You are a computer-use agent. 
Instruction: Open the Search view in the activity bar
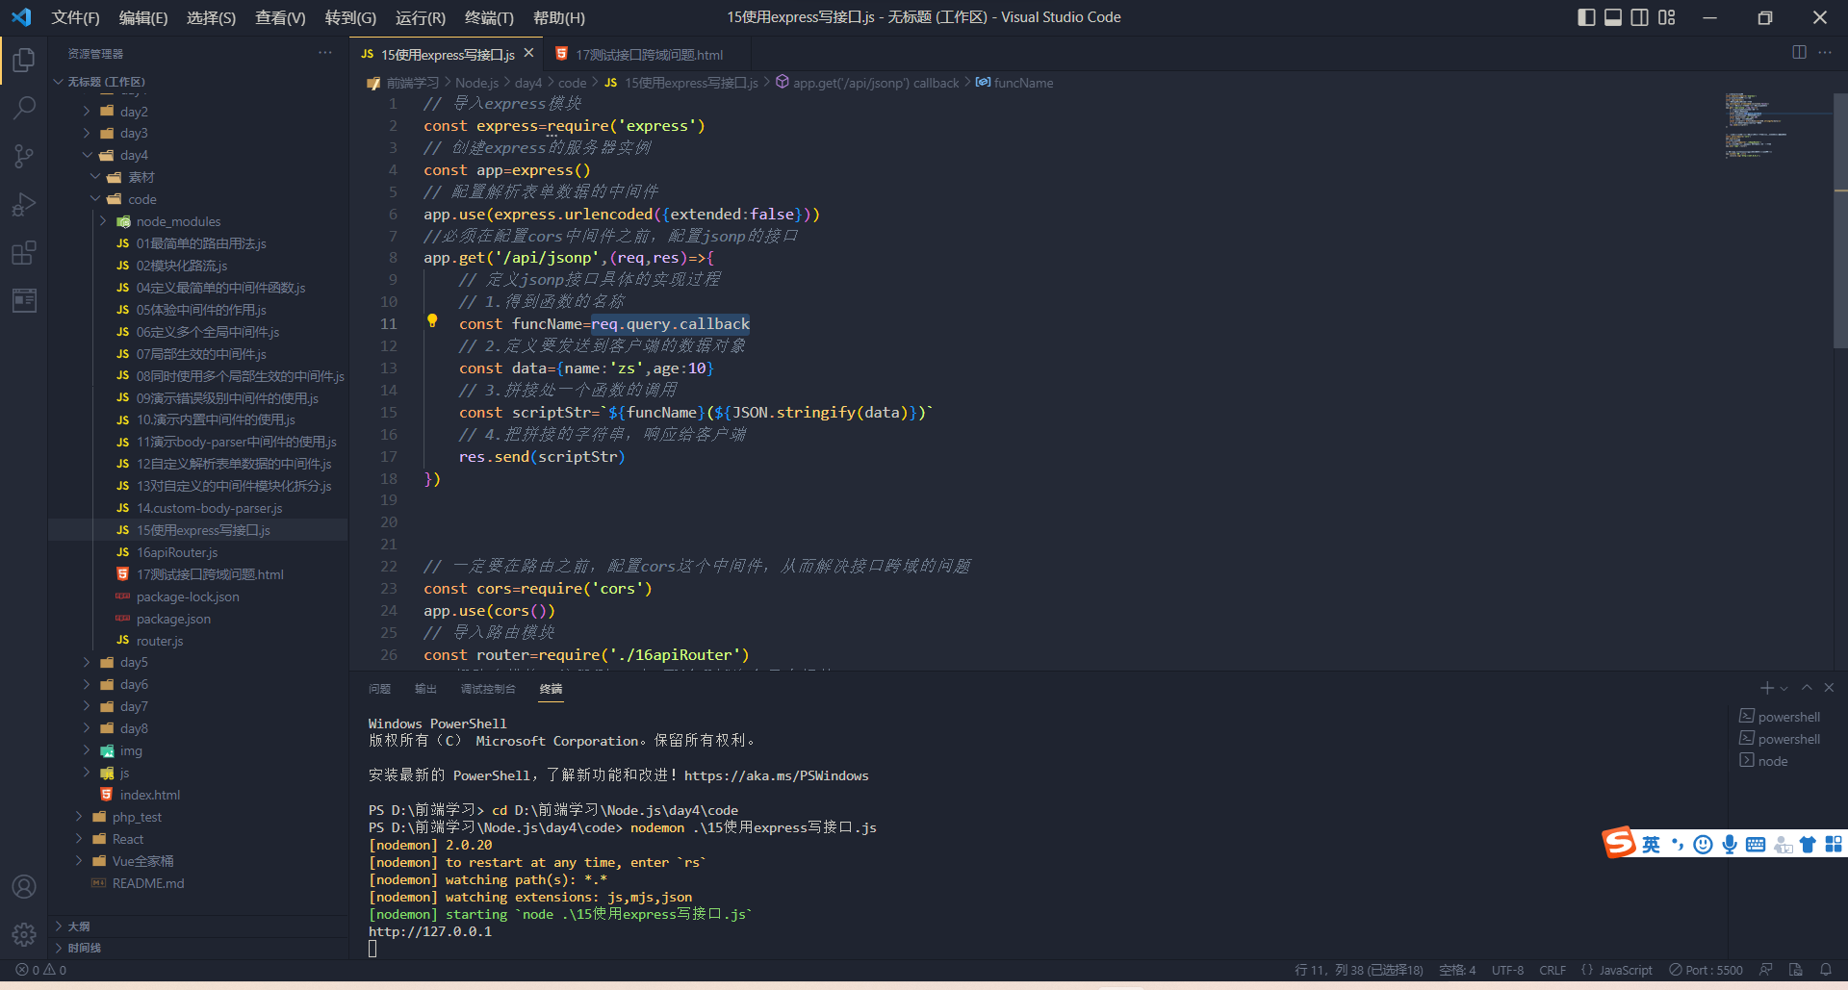click(23, 108)
